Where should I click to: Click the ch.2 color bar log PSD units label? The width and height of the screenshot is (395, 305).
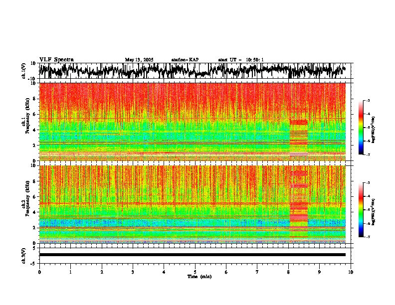(374, 212)
